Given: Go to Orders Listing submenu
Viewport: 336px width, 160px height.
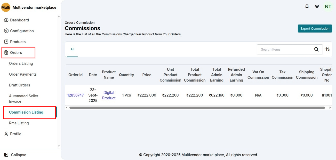Looking at the screenshot, I should point(21,63).
